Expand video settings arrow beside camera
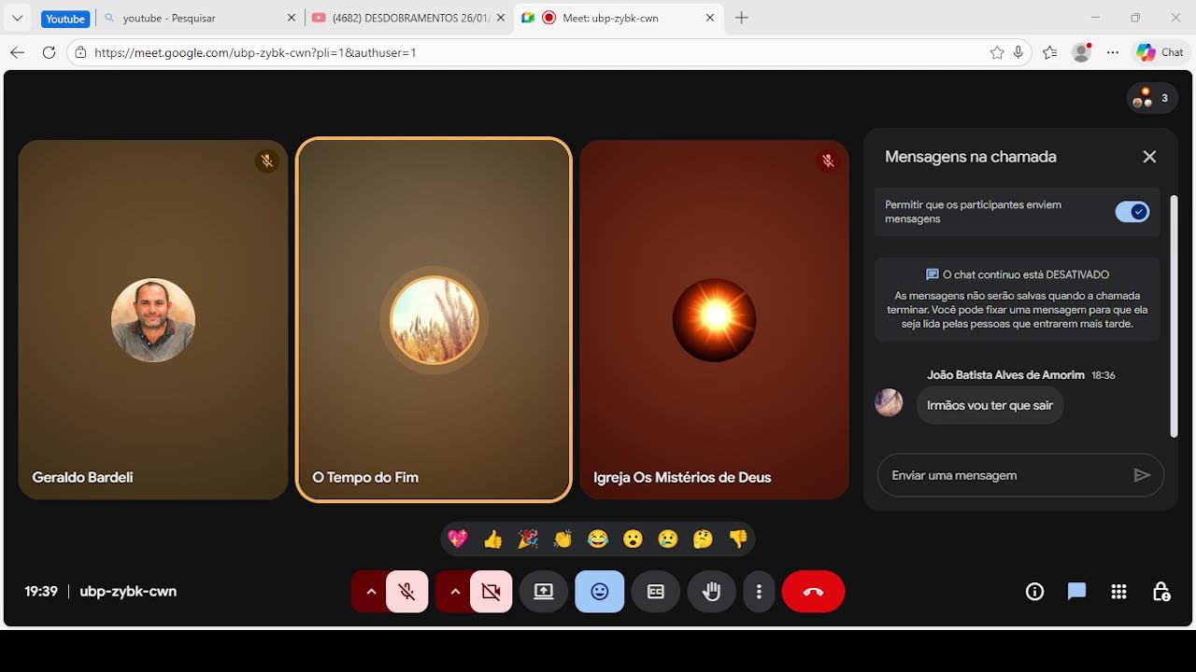1196x672 pixels. coord(455,592)
